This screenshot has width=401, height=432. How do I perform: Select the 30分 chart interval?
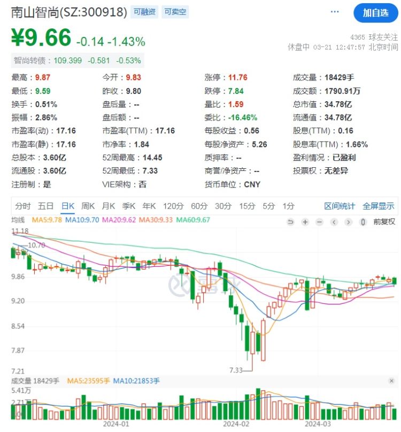tap(223, 206)
